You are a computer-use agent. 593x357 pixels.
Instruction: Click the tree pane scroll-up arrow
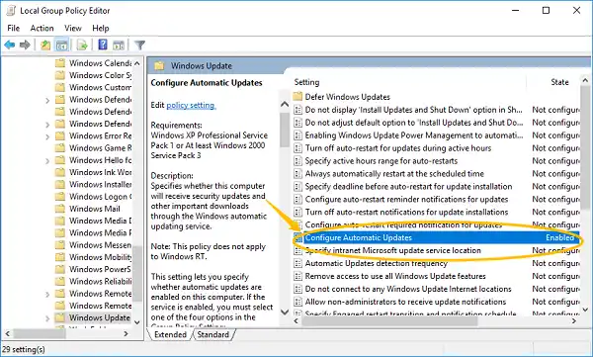click(137, 63)
